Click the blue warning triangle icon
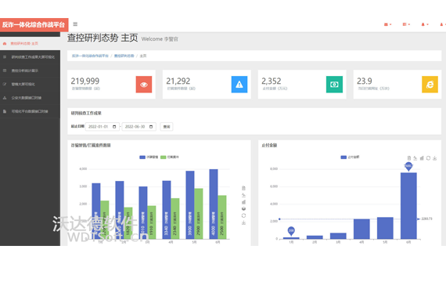The height and width of the screenshot is (282, 446). 239,85
